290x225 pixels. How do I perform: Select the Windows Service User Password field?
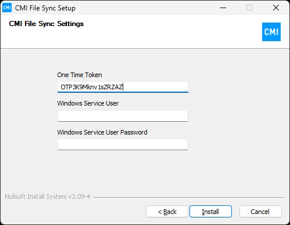click(123, 144)
